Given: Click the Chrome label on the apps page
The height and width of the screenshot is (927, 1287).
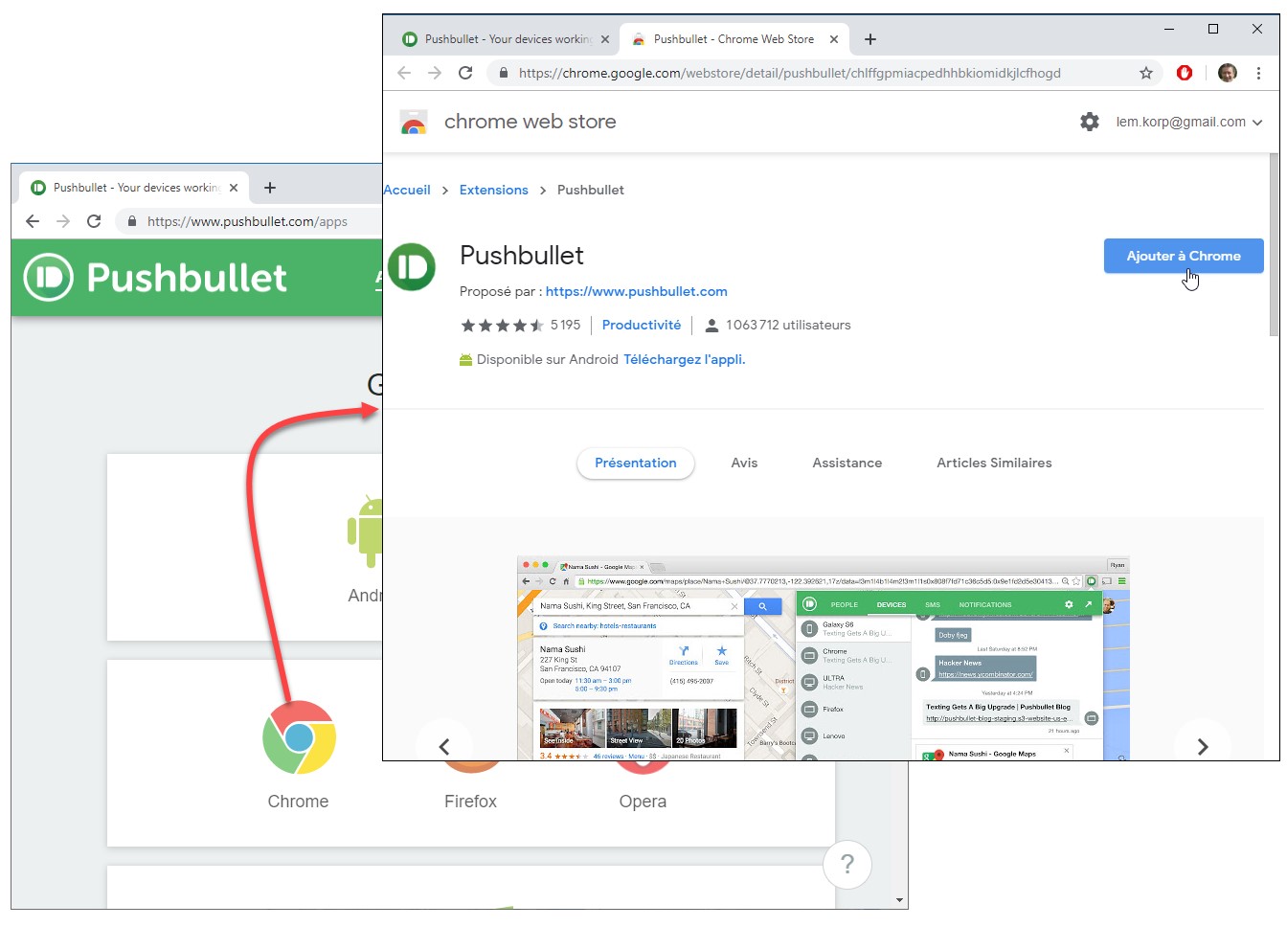Looking at the screenshot, I should [x=298, y=802].
